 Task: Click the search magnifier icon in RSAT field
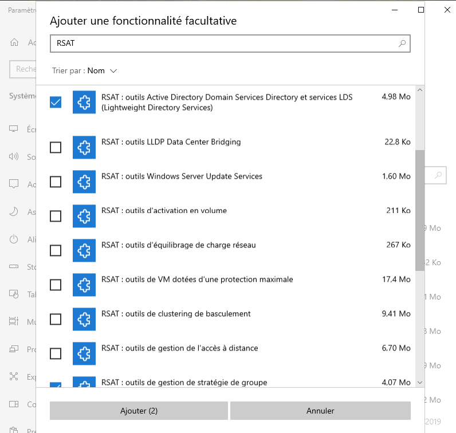point(402,44)
